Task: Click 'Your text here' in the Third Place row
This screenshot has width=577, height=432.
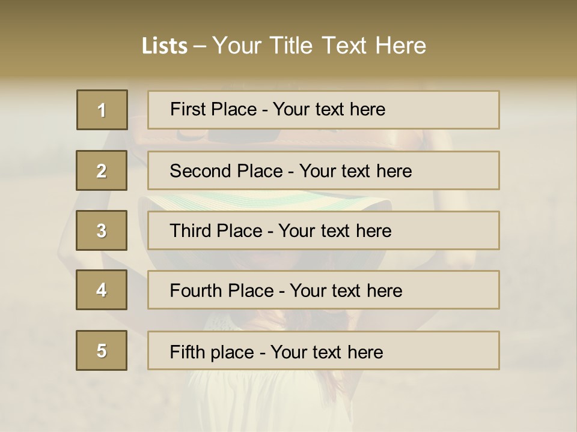Action: coord(335,231)
